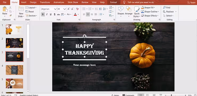Switch to Slide Sorter view
The height and width of the screenshot is (96, 197).
pyautogui.click(x=147, y=95)
